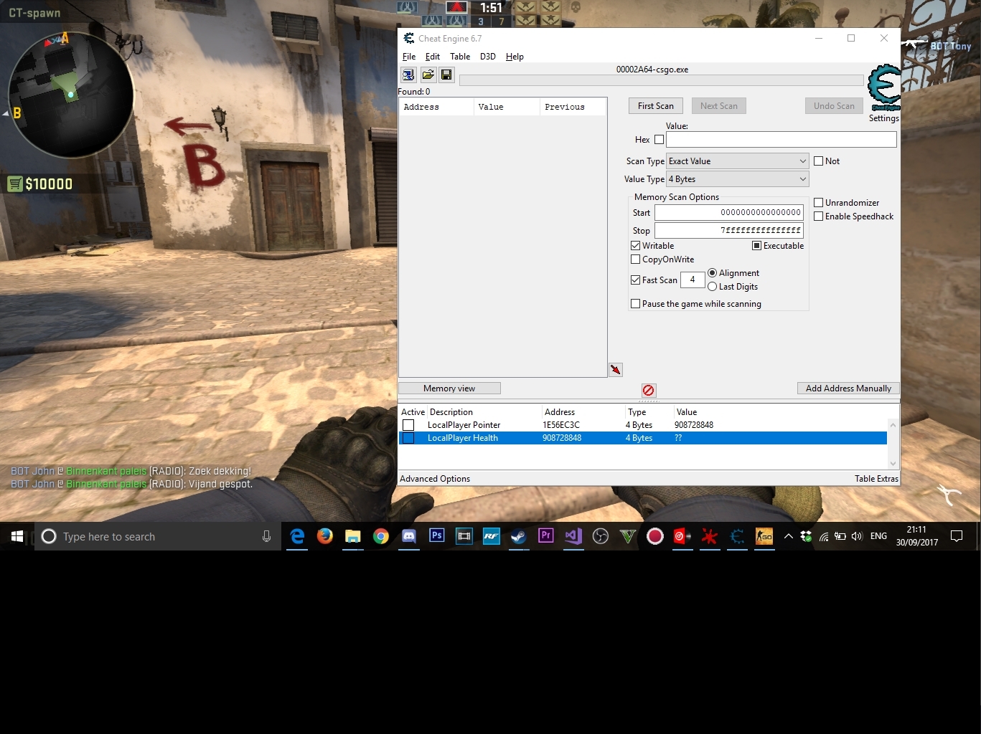Open the Help menu
This screenshot has width=981, height=734.
point(515,57)
